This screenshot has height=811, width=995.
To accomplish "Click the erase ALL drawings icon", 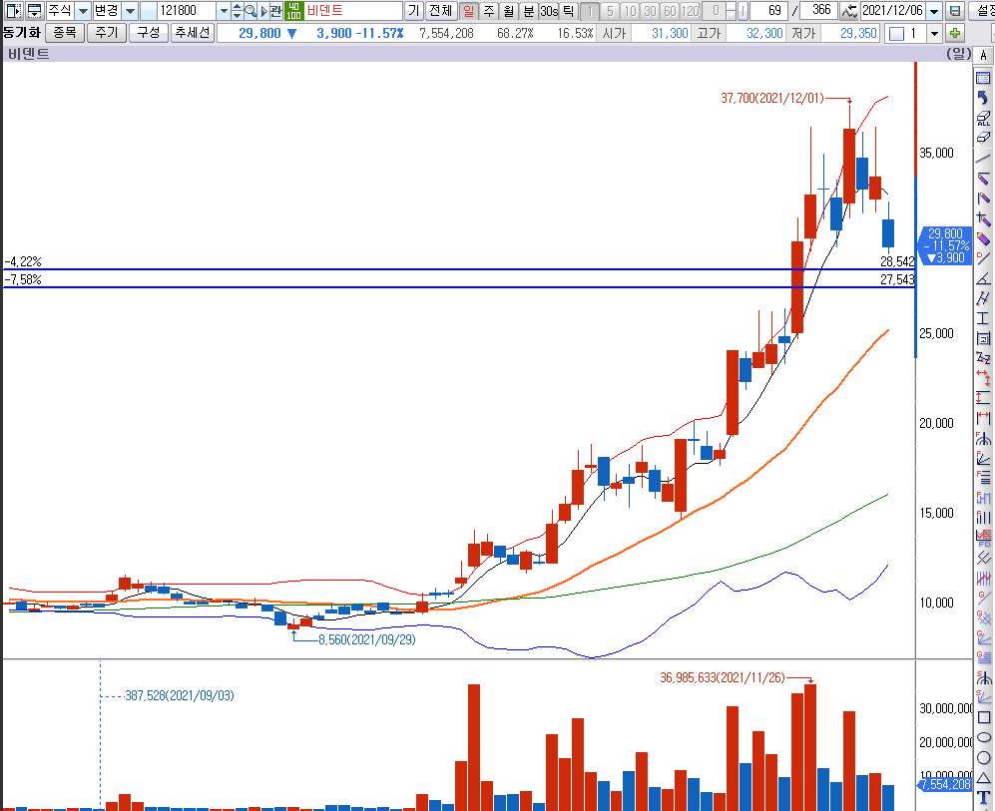I will (983, 118).
